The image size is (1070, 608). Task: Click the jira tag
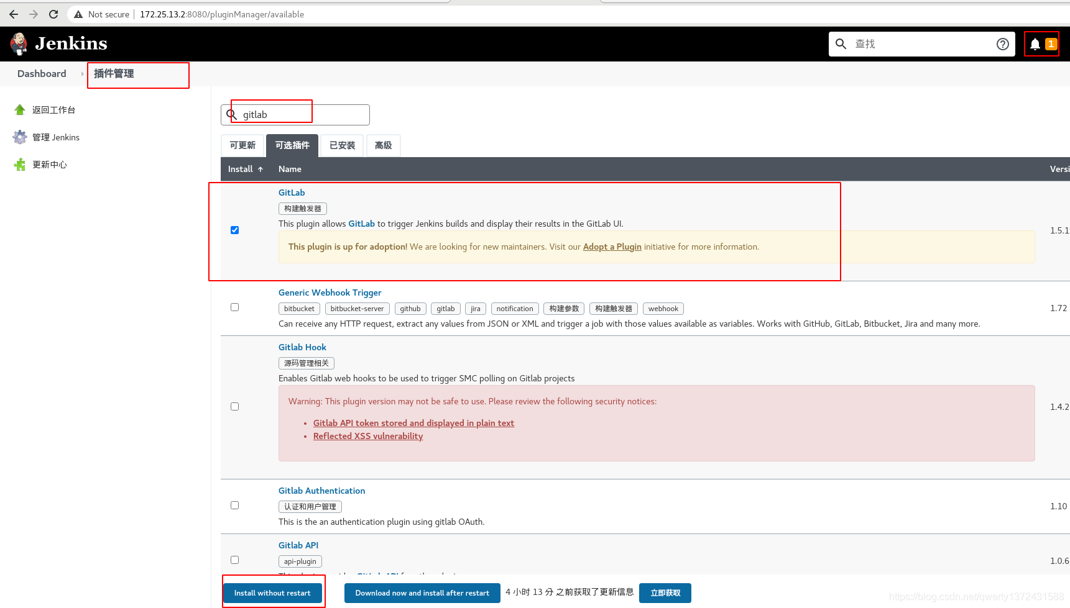(x=476, y=309)
